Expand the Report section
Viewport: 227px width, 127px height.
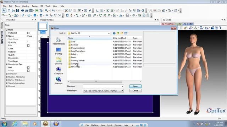[6, 86]
